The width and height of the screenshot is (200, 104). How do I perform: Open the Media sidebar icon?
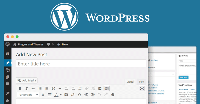(7, 70)
